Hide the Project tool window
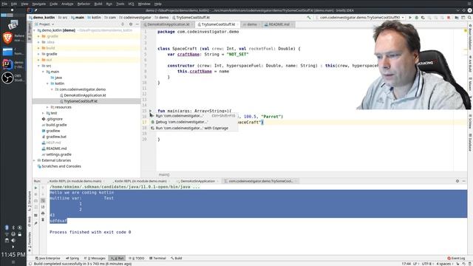This screenshot has height=266, width=473. [137, 24]
